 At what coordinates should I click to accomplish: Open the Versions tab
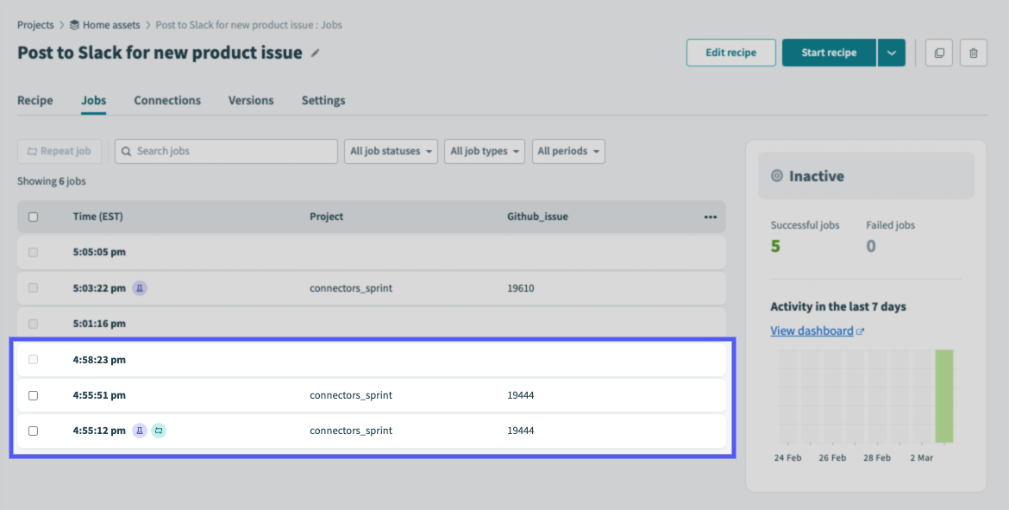[251, 101]
